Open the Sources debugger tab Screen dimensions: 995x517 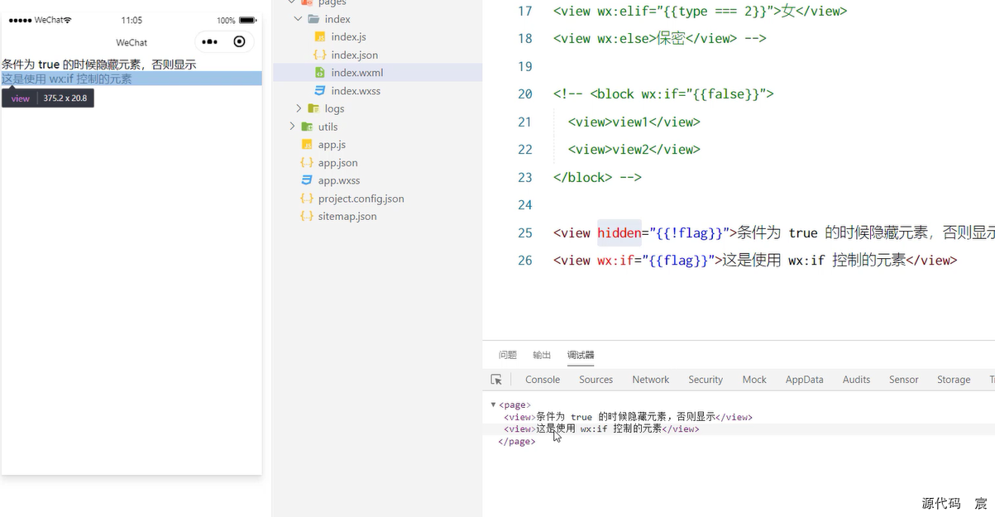click(596, 380)
